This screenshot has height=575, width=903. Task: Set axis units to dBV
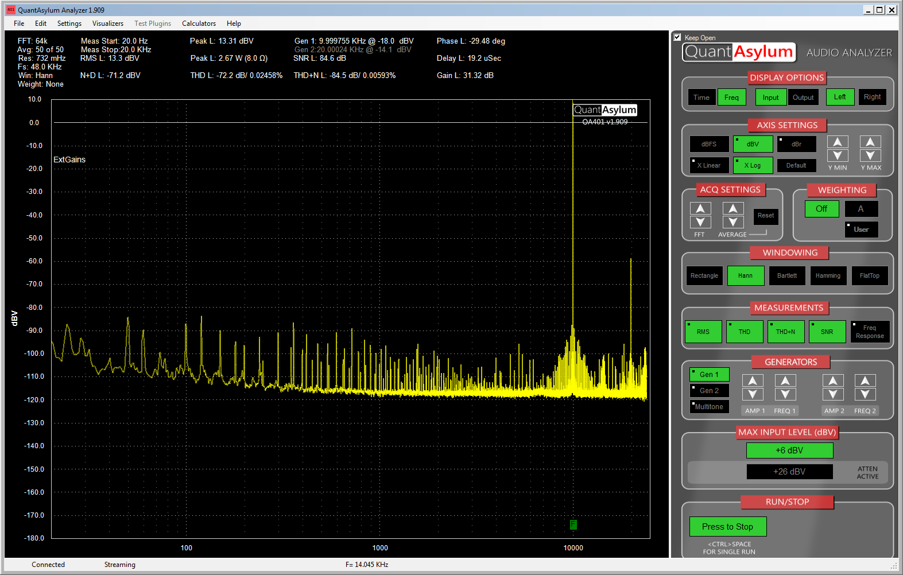click(753, 144)
